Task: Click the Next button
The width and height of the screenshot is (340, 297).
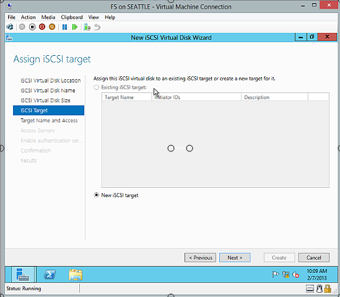Action: click(x=235, y=257)
